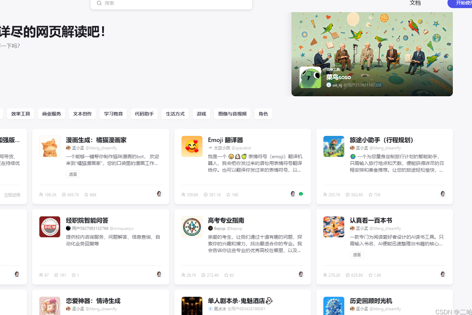Open the 生活方式 category tab

tap(175, 114)
